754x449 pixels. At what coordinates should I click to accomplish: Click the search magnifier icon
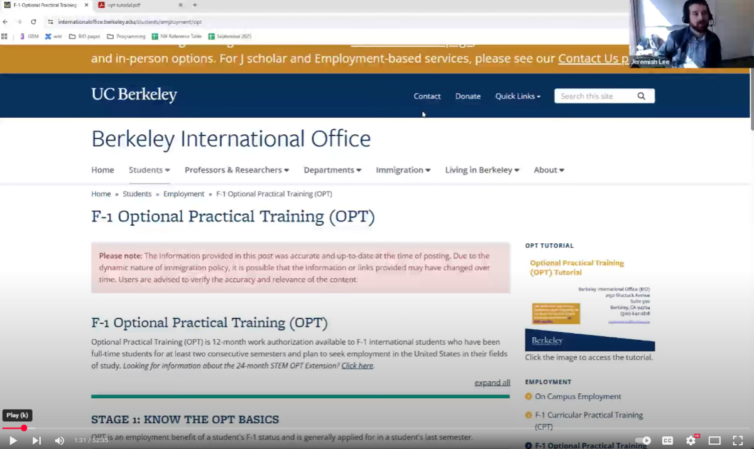tap(641, 96)
